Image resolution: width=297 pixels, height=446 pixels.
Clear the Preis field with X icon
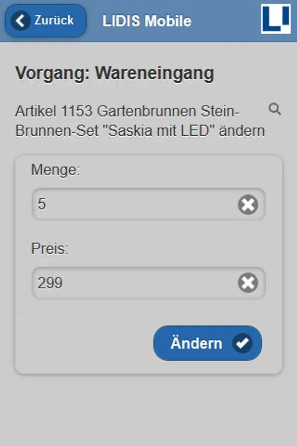pos(248,283)
